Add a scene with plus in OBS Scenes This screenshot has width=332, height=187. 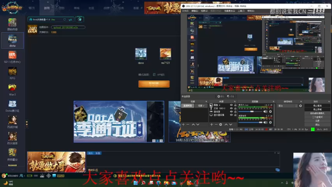pyautogui.click(x=183, y=124)
